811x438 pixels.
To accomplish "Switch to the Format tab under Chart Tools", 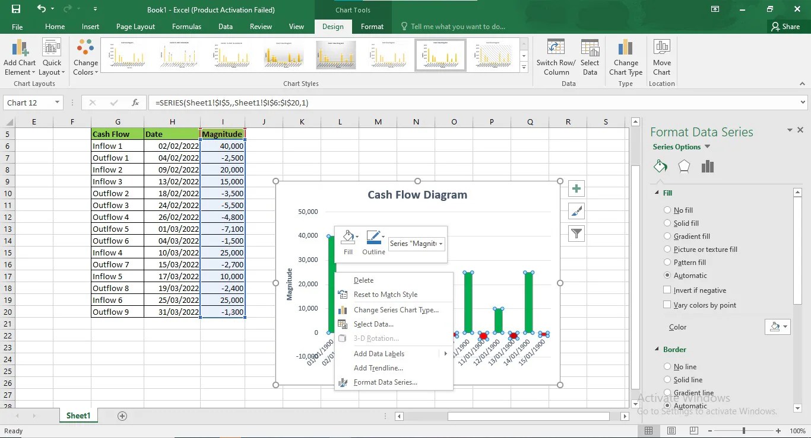I will pos(372,27).
